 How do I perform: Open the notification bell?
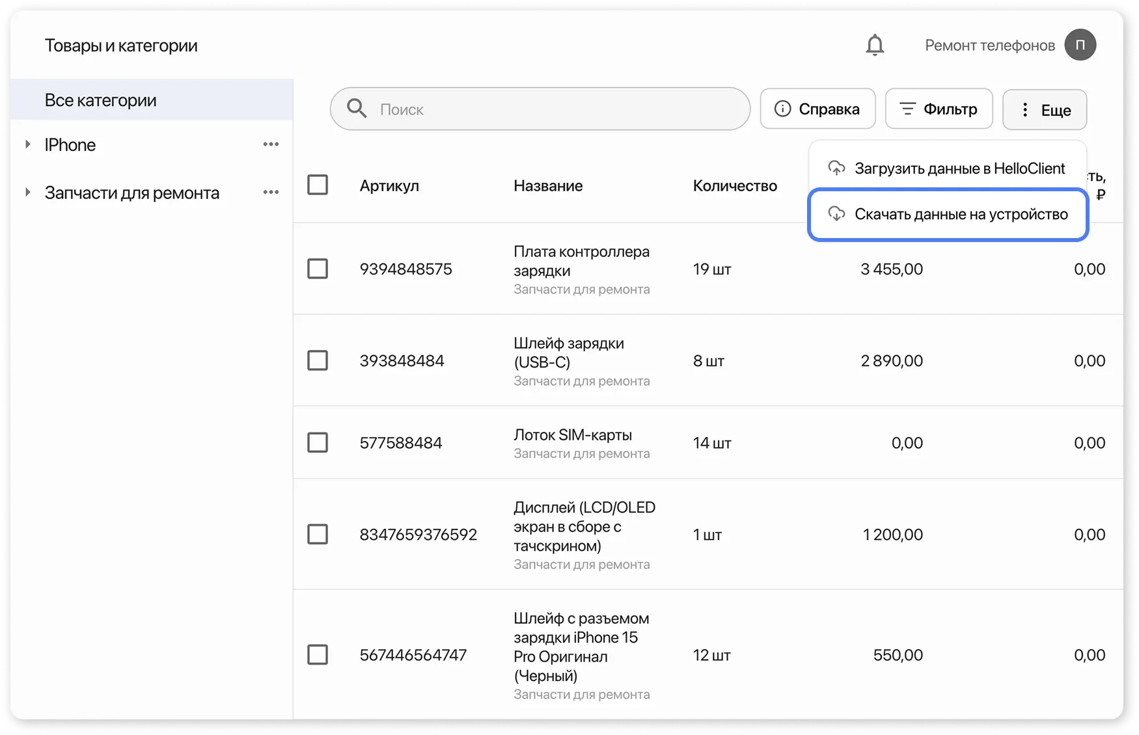(875, 44)
